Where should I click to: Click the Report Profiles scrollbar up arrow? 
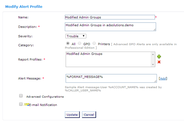tap(153, 54)
